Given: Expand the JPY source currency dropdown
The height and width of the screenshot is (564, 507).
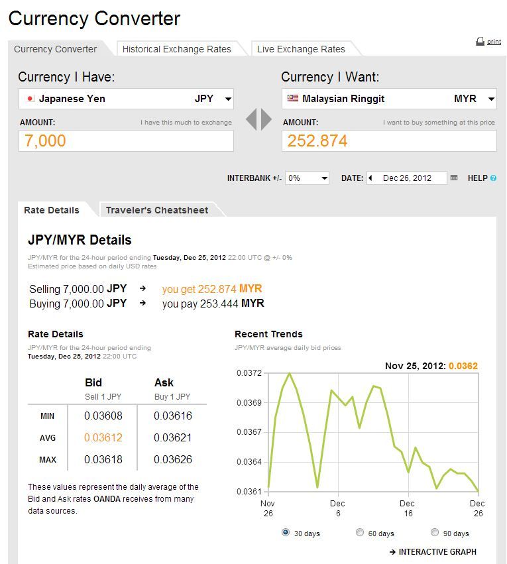Looking at the screenshot, I should click(x=228, y=99).
